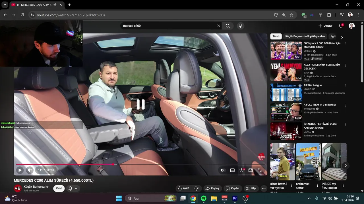Viewport: 364px width, 204px height.
Task: Open ALEX PEREIRA'nın YERİNE KİM GEÇECEK video title
Action: tap(322, 67)
